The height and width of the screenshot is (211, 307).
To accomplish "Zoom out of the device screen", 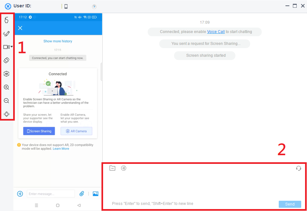I will tap(6, 101).
